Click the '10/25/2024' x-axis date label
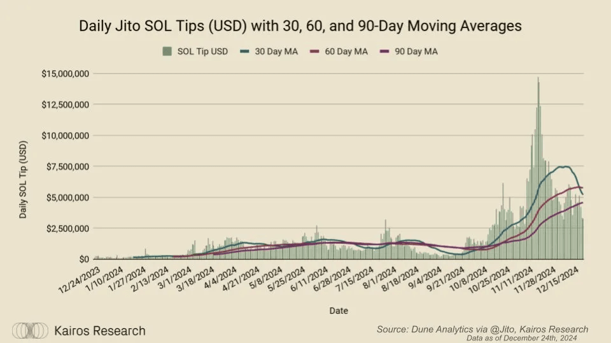 (x=490, y=280)
